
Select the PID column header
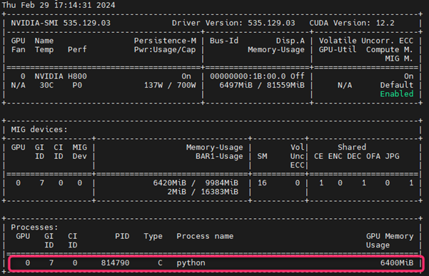(122, 236)
